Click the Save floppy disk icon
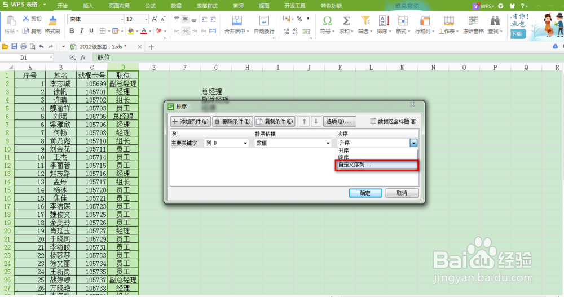Screen dimensions: 564x297 (x=15, y=46)
